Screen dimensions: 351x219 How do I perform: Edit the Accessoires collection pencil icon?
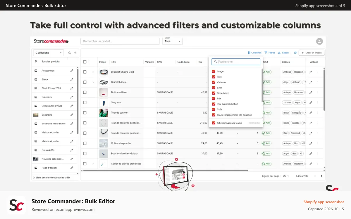72,71
